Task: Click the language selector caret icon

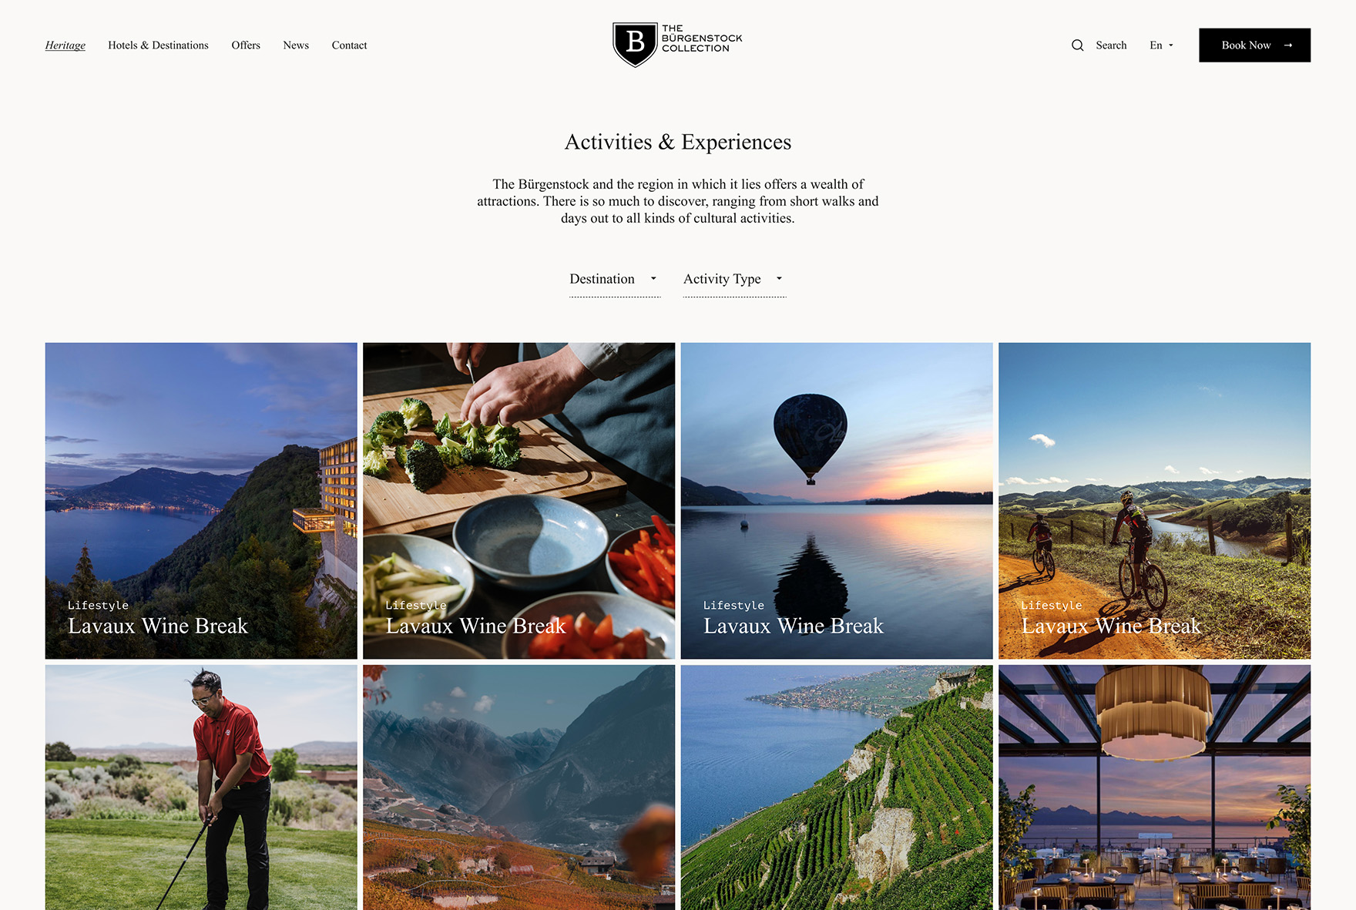Action: tap(1171, 45)
